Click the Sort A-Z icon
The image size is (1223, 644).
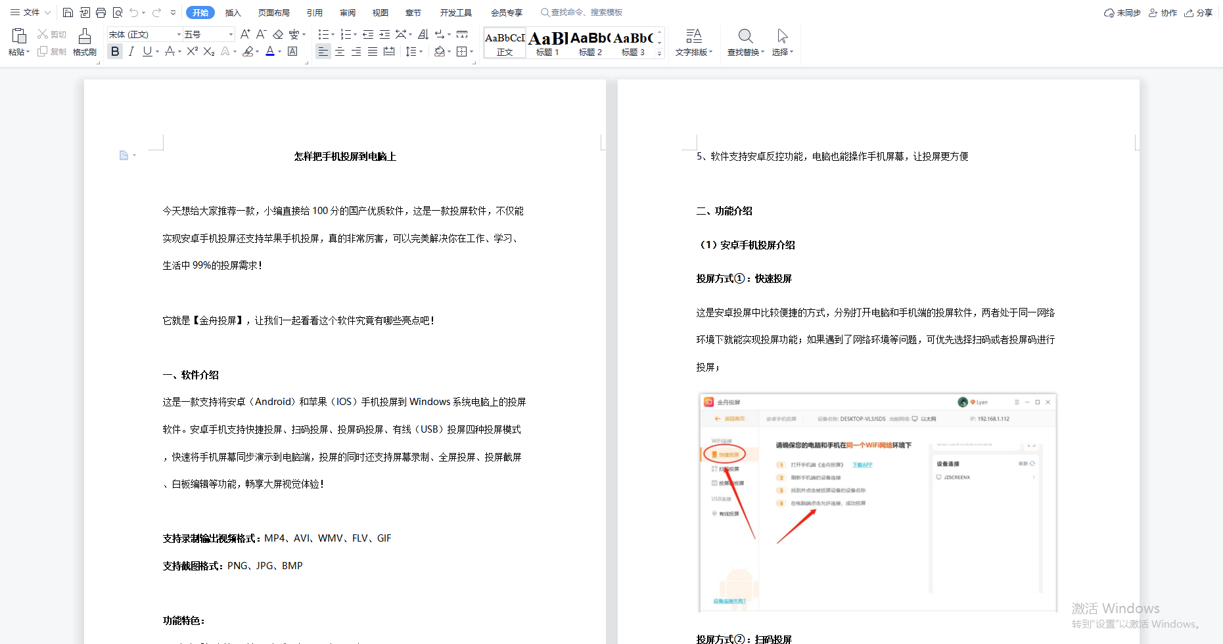[423, 34]
